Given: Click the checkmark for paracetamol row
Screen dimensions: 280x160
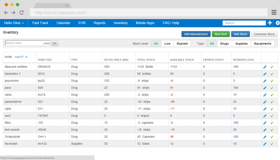Looking at the screenshot, I should click(x=272, y=102).
